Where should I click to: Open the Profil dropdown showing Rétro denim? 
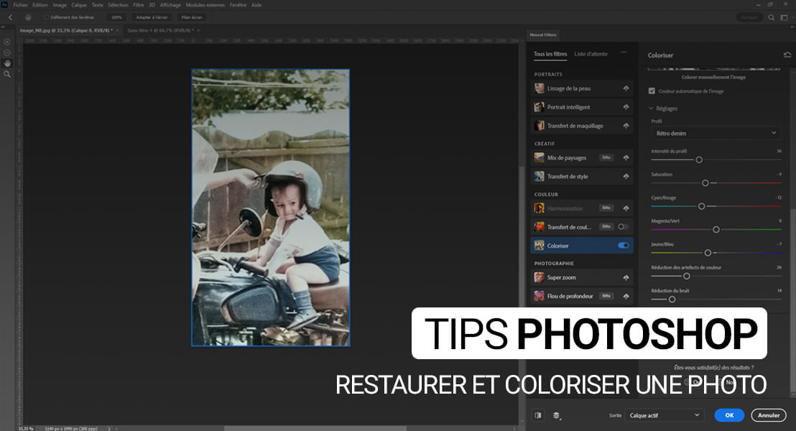716,134
